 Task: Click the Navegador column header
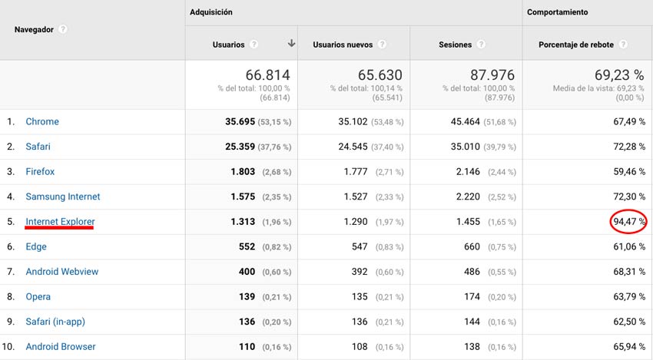34,29
